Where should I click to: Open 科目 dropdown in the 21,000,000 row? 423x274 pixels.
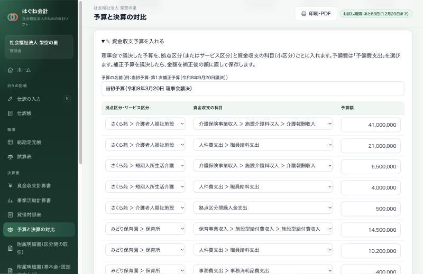[x=263, y=145]
